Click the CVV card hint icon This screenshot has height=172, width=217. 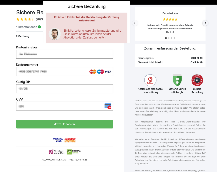(108, 106)
